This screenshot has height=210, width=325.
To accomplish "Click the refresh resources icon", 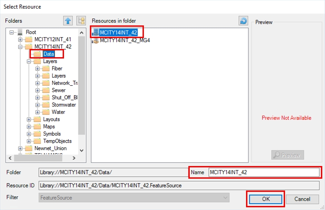I will click(x=243, y=20).
